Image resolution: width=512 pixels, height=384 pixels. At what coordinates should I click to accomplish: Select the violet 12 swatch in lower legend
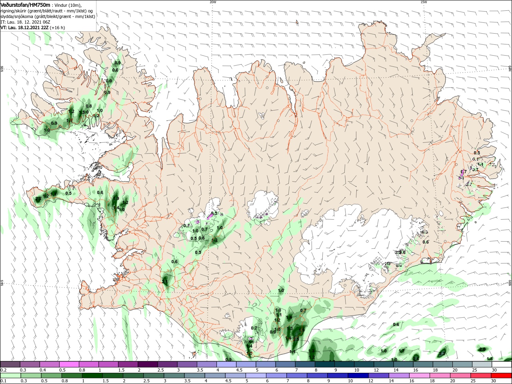tap(379, 376)
